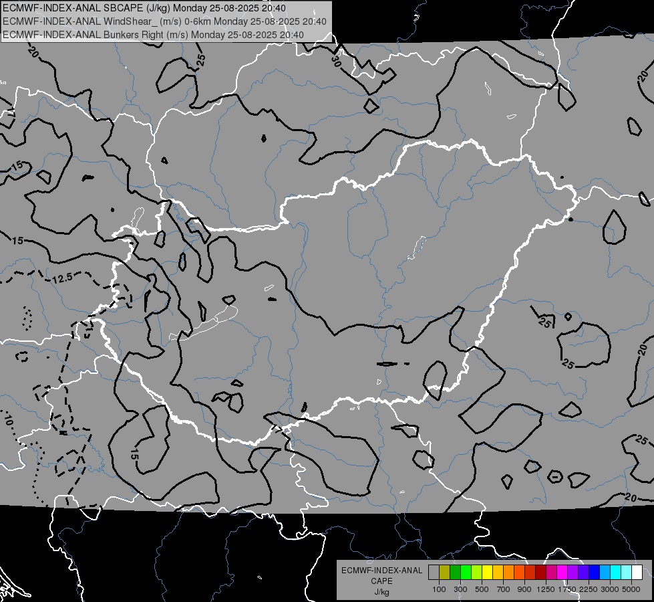Click the 12.5 dashed contour label

click(63, 278)
